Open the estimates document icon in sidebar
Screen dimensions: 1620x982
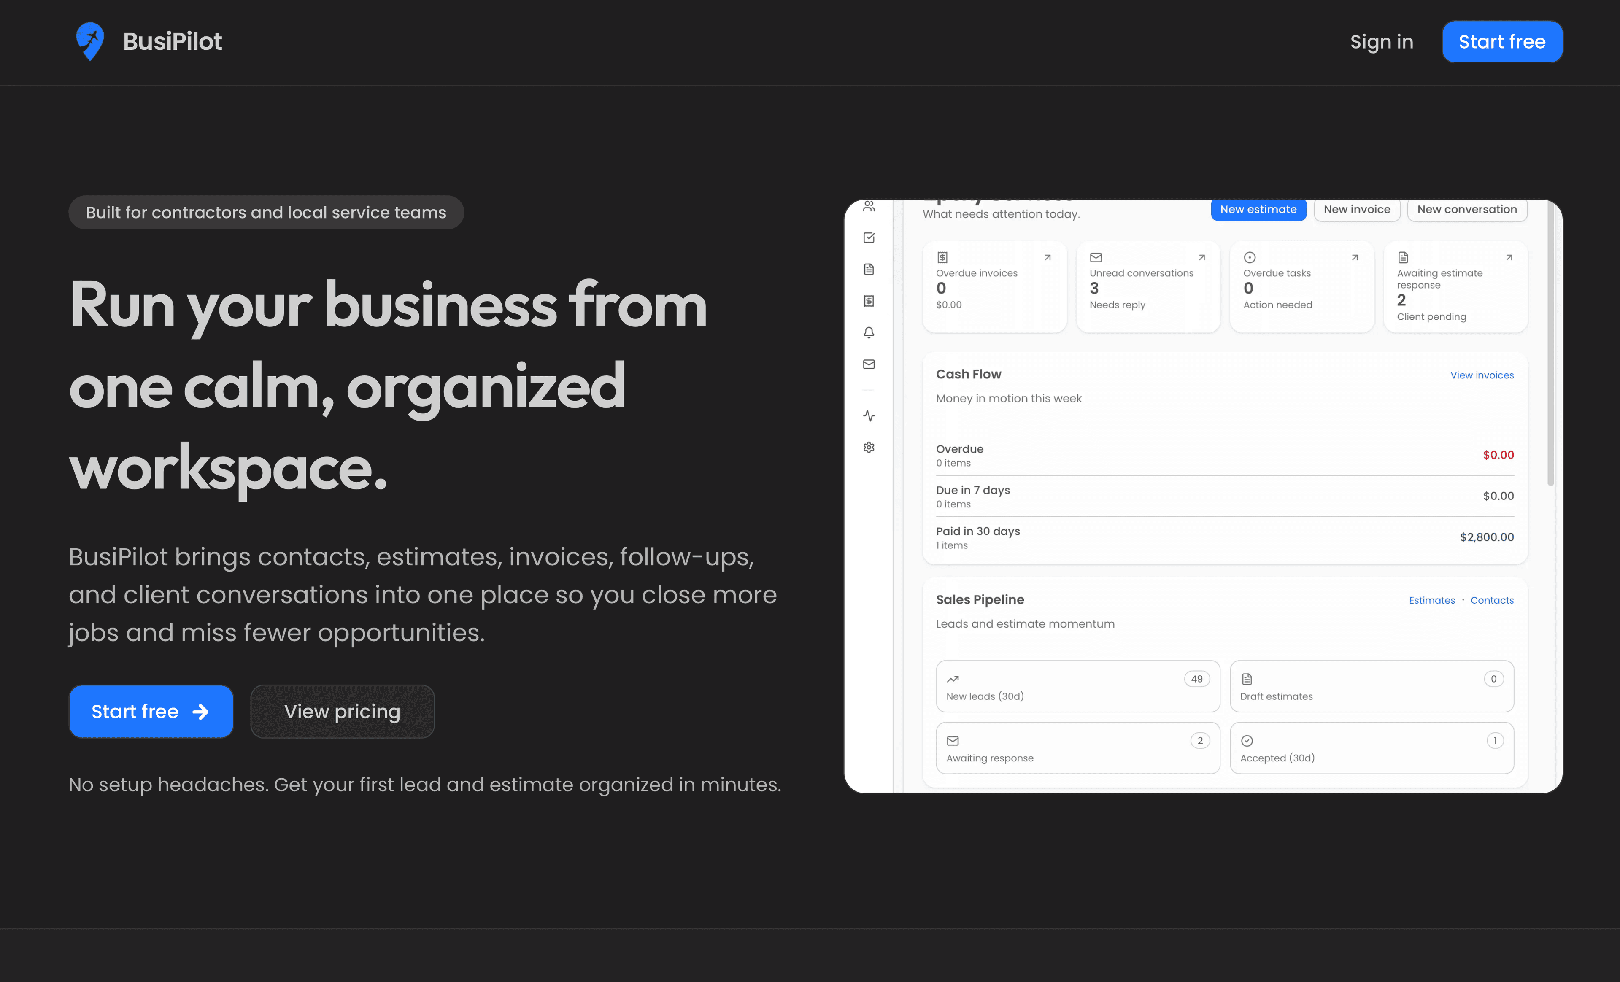(869, 269)
